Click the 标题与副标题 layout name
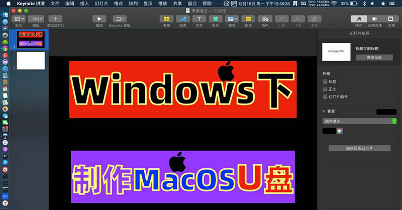Image resolution: width=402 pixels, height=210 pixels. pos(367,48)
